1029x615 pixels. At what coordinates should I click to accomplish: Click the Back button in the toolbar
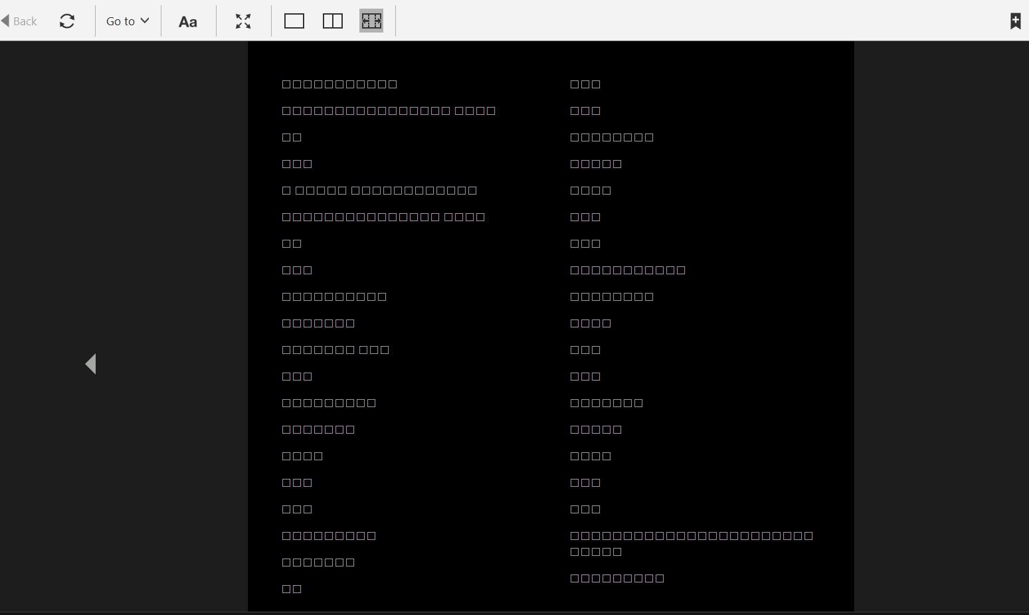pos(19,21)
